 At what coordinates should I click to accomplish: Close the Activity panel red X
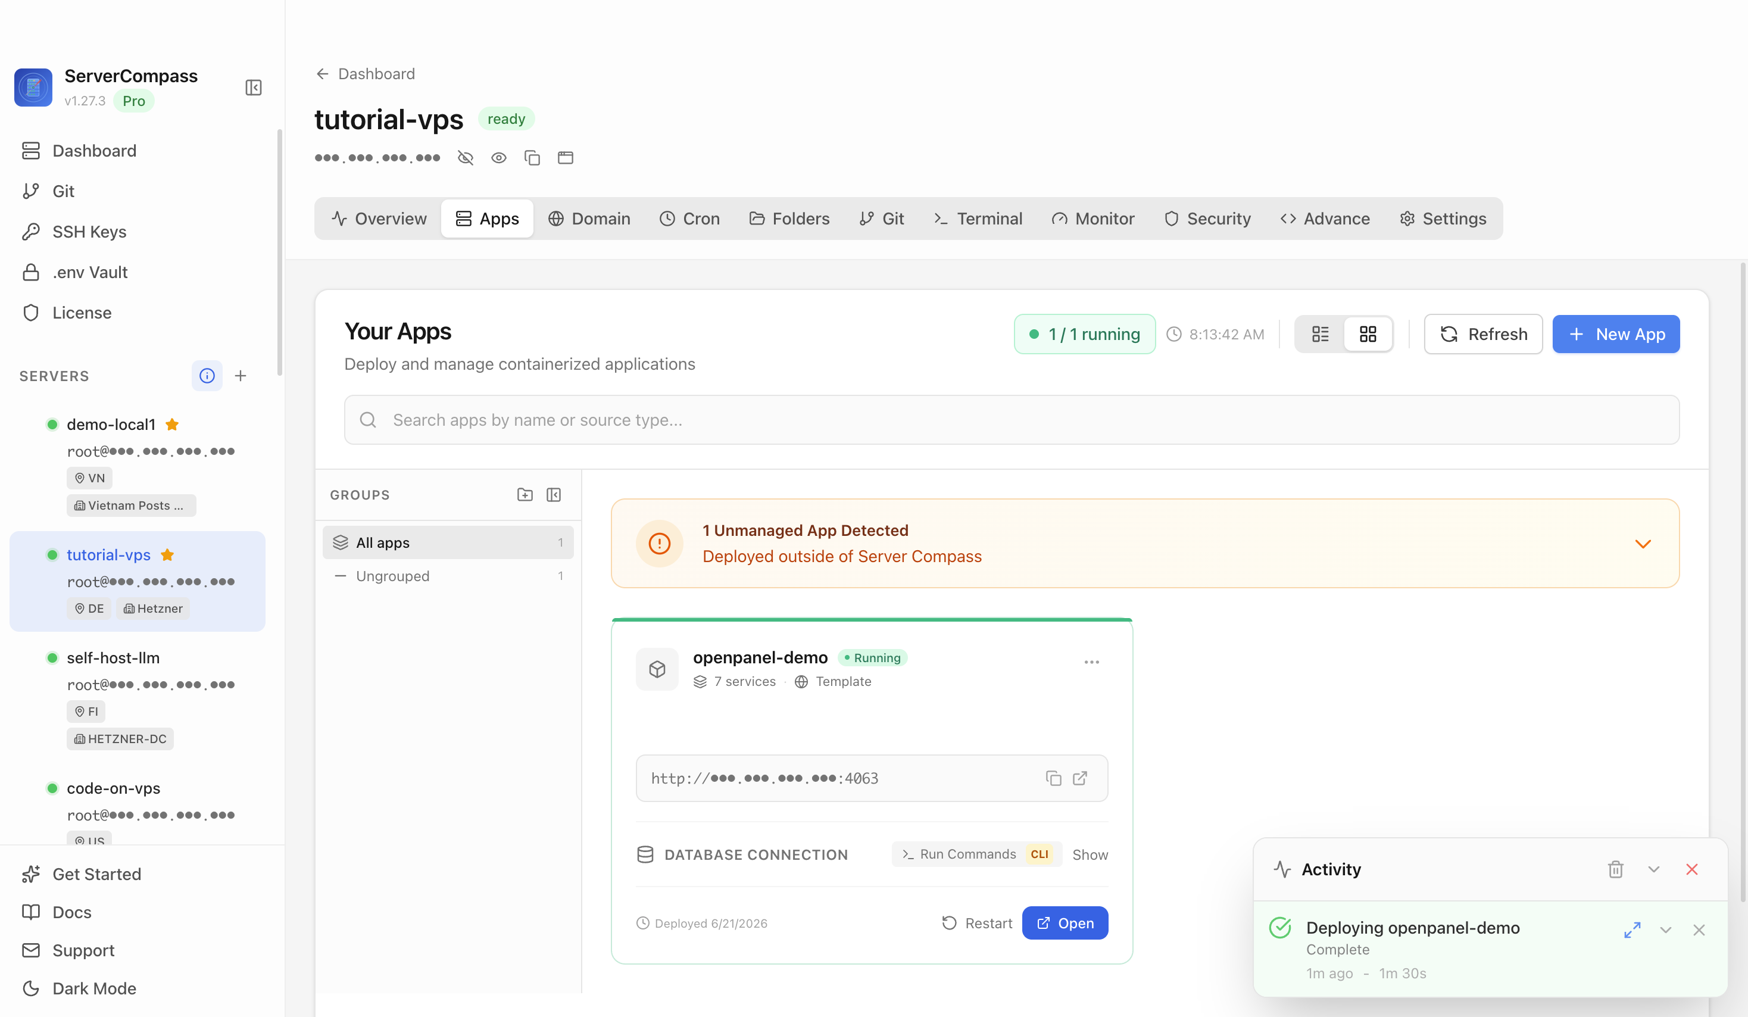(1692, 869)
